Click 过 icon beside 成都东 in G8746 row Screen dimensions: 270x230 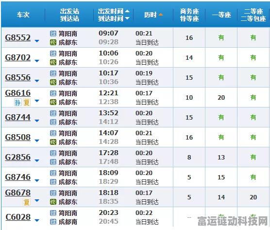pos(53,182)
